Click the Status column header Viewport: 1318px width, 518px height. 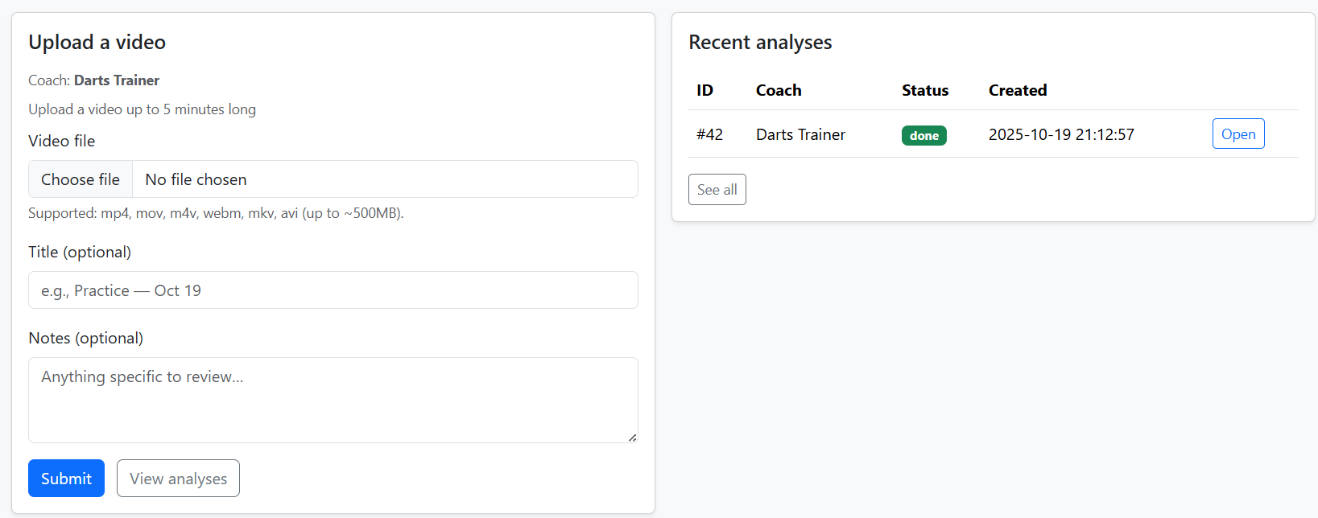(x=925, y=90)
